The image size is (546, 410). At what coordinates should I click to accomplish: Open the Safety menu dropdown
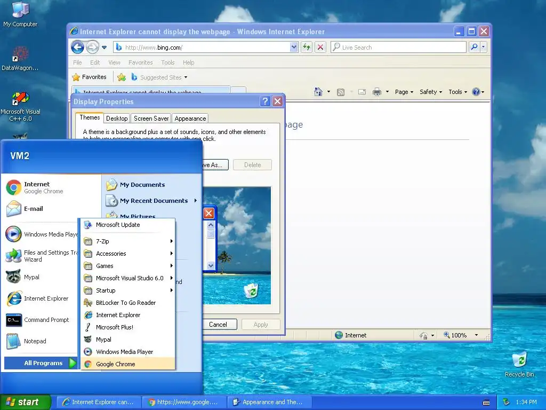(431, 92)
